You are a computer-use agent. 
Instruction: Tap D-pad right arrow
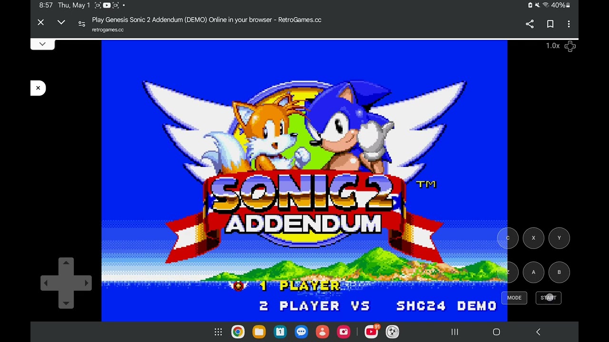click(86, 283)
